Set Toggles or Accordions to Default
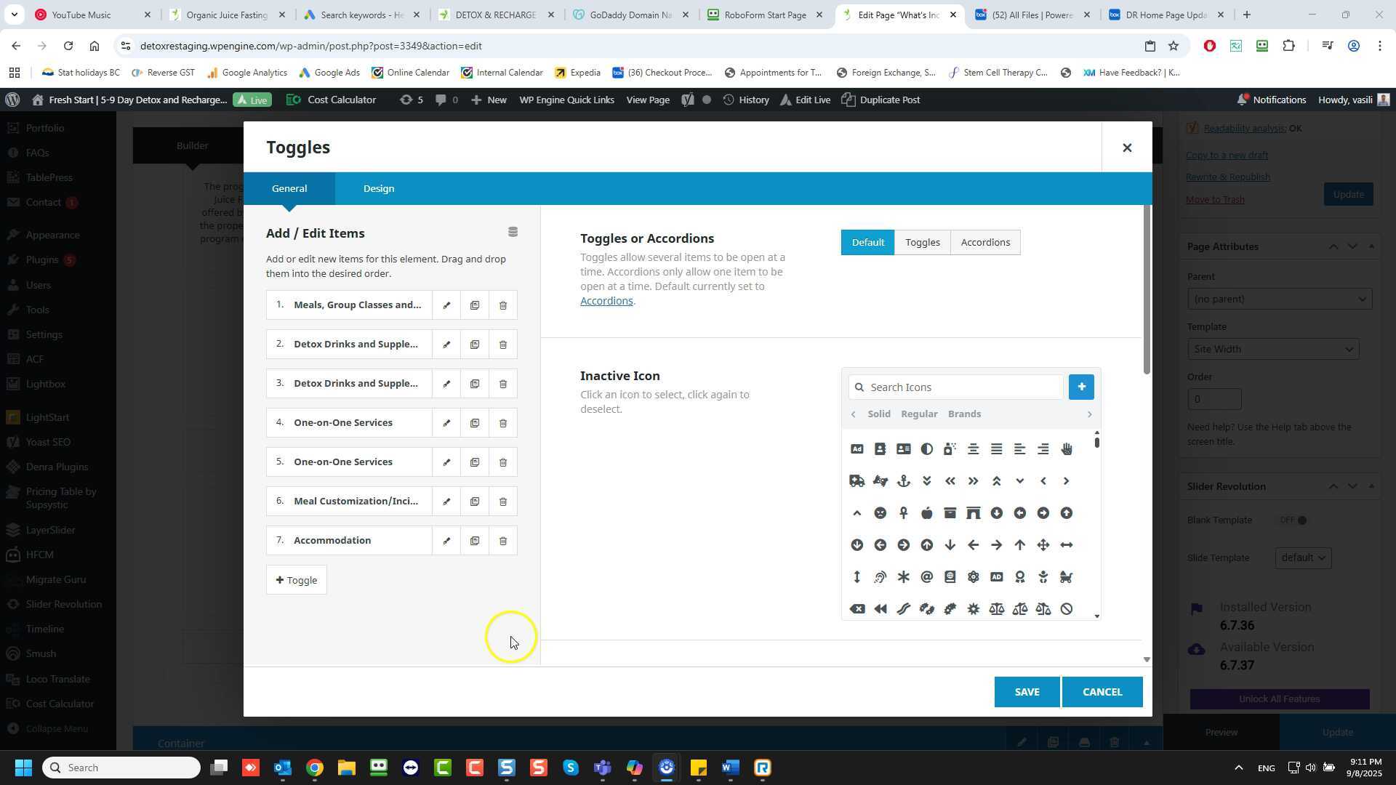This screenshot has width=1396, height=785. click(x=867, y=243)
